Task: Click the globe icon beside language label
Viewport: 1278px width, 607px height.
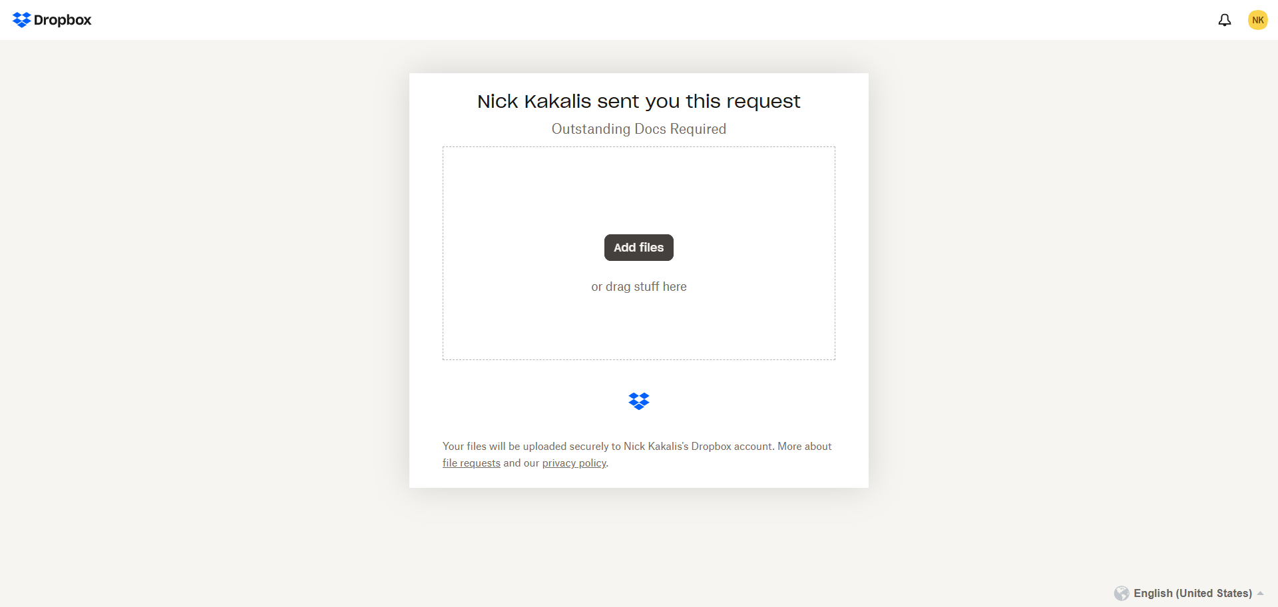Action: click(1122, 593)
